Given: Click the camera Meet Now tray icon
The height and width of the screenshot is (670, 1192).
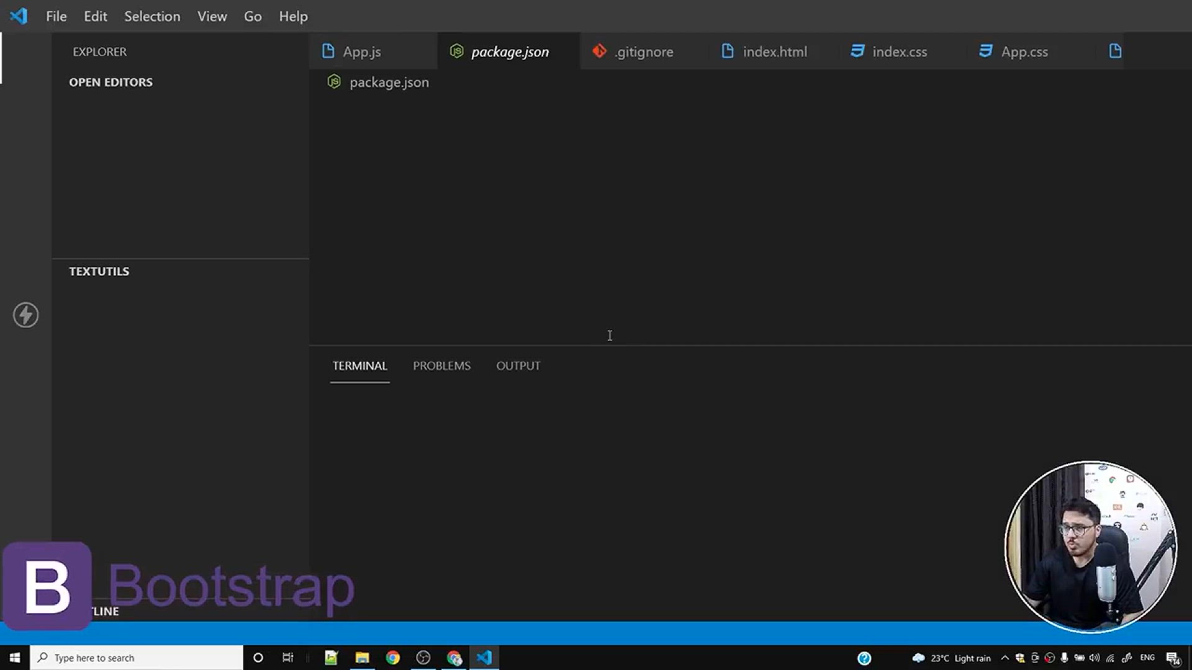Looking at the screenshot, I should 1034,658.
